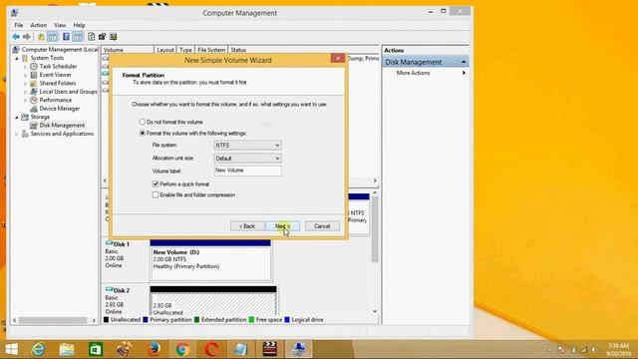Viewport: 638px width, 359px height.
Task: Click the Refresh toolbar icon
Action: coord(92,37)
